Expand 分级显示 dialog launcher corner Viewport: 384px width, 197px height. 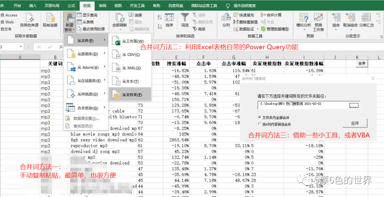[x=381, y=36]
